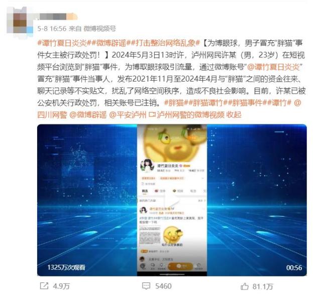Click the blurred poster username
Image resolution: width=313 pixels, height=294 pixels.
[x=53, y=17]
